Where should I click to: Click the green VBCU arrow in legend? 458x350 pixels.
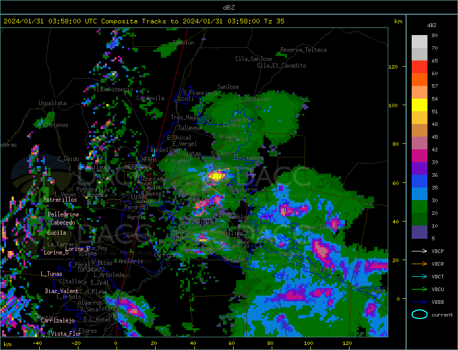pyautogui.click(x=419, y=290)
